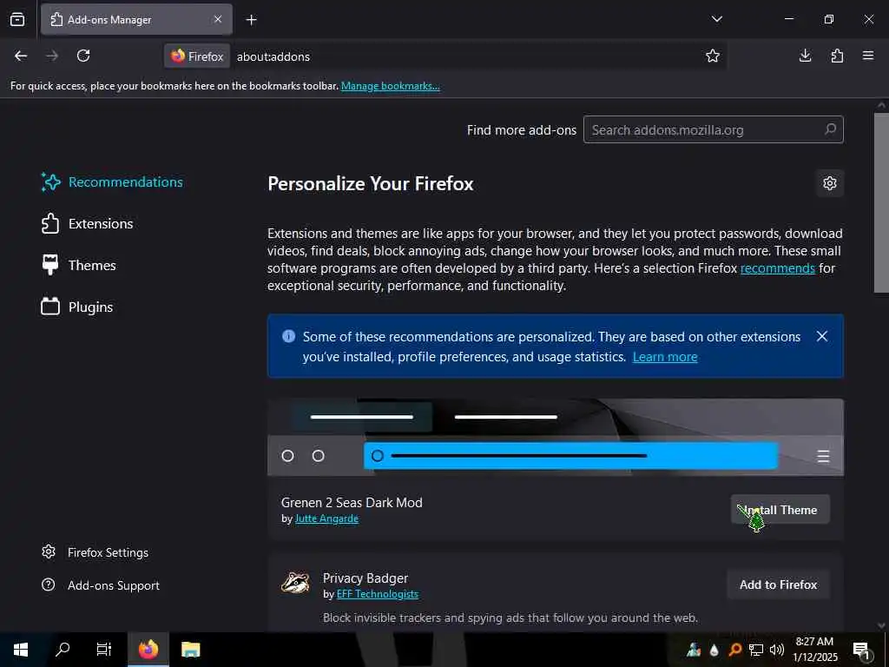
Task: Open File Explorer from the taskbar
Action: point(190,650)
